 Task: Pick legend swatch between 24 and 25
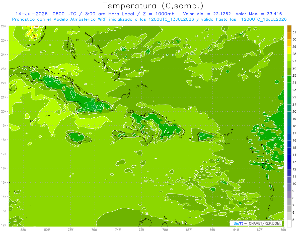(289, 79)
